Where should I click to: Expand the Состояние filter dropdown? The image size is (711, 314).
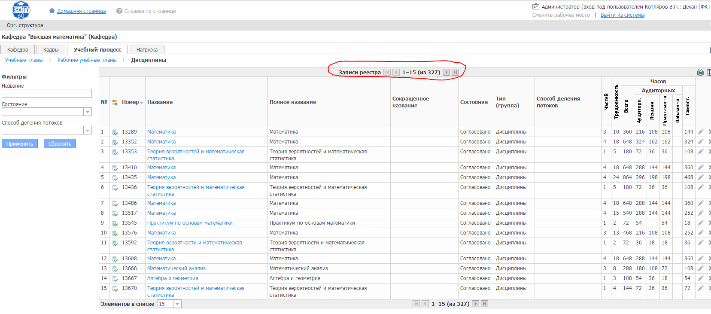click(x=88, y=112)
